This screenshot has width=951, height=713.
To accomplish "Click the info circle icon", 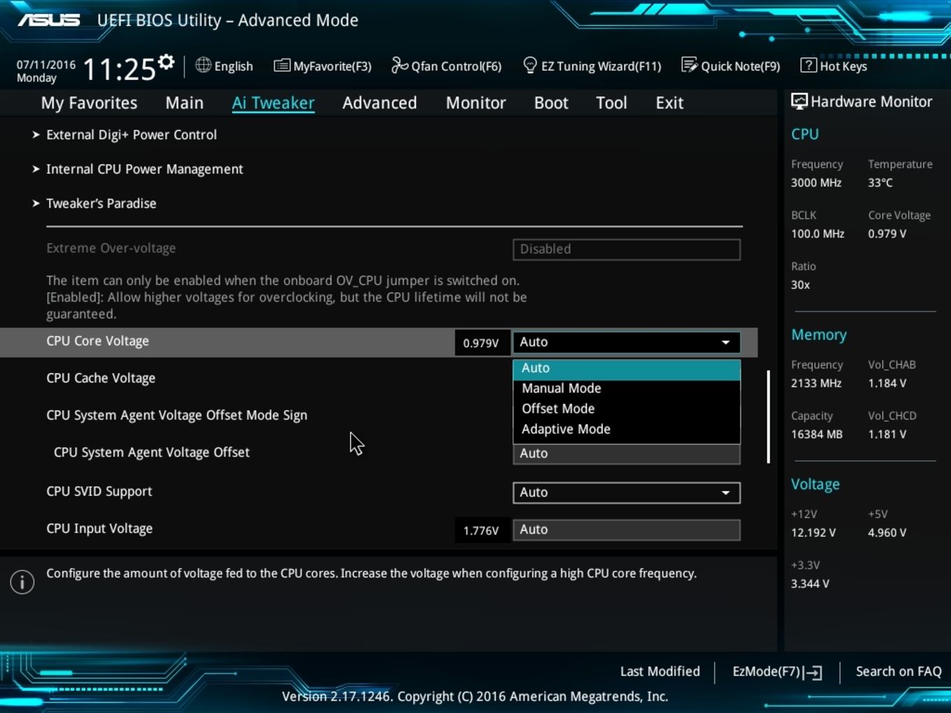I will coord(22,582).
